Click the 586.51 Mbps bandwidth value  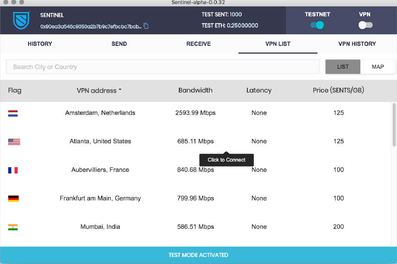[195, 226]
